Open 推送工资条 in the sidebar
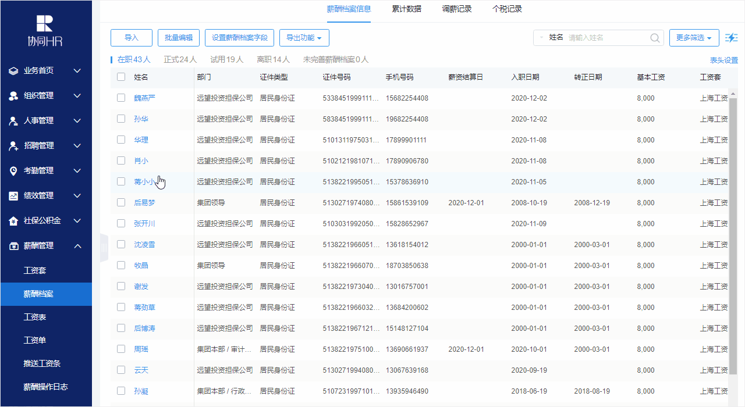745x407 pixels. [42, 364]
